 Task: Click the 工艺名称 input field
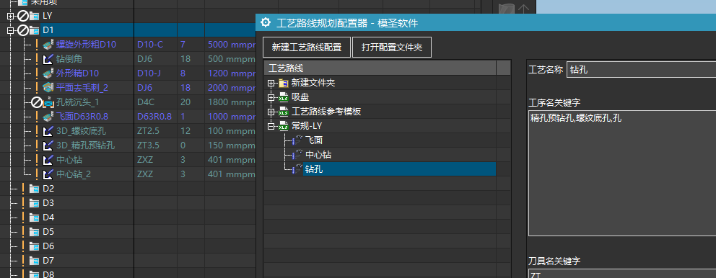point(641,70)
